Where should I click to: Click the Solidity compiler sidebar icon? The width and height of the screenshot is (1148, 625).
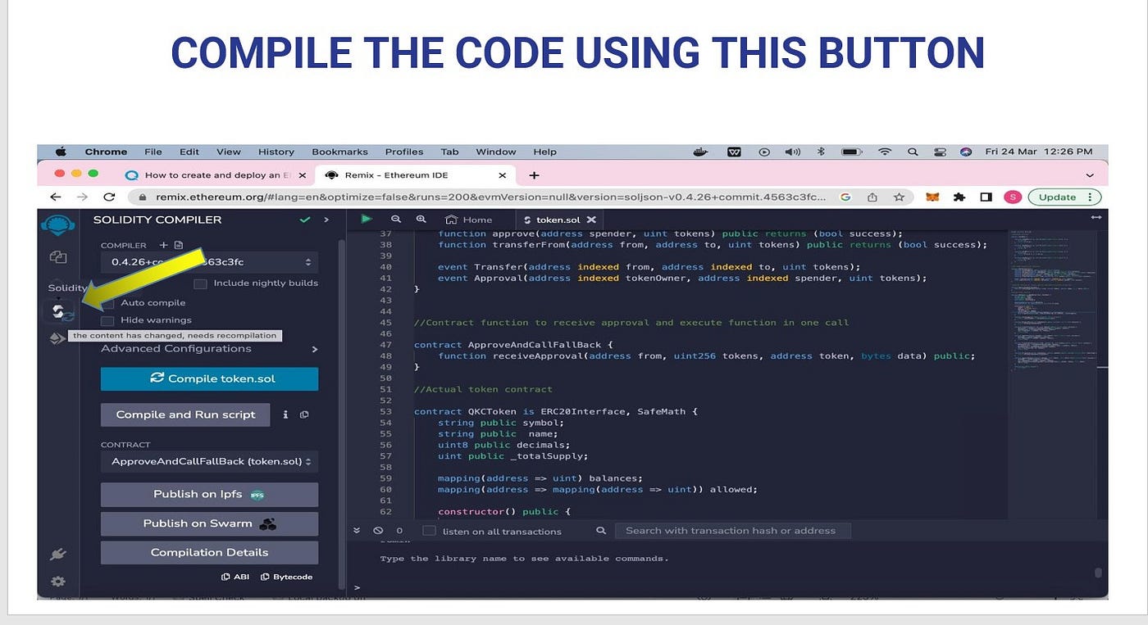(x=58, y=311)
